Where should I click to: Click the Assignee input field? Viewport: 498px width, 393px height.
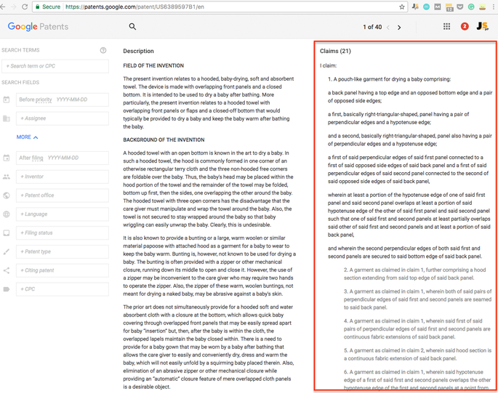click(x=63, y=118)
